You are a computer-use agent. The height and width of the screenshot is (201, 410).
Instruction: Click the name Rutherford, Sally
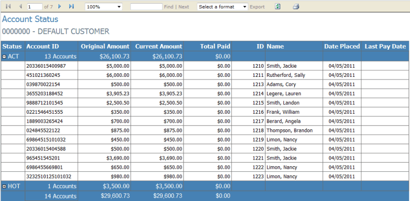tap(286, 75)
